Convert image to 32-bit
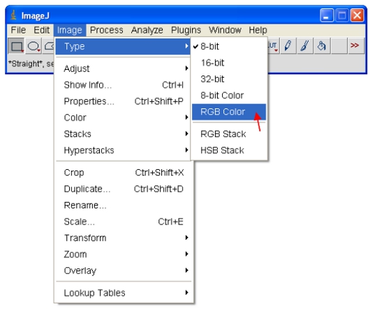Image resolution: width=370 pixels, height=309 pixels. tap(229, 79)
